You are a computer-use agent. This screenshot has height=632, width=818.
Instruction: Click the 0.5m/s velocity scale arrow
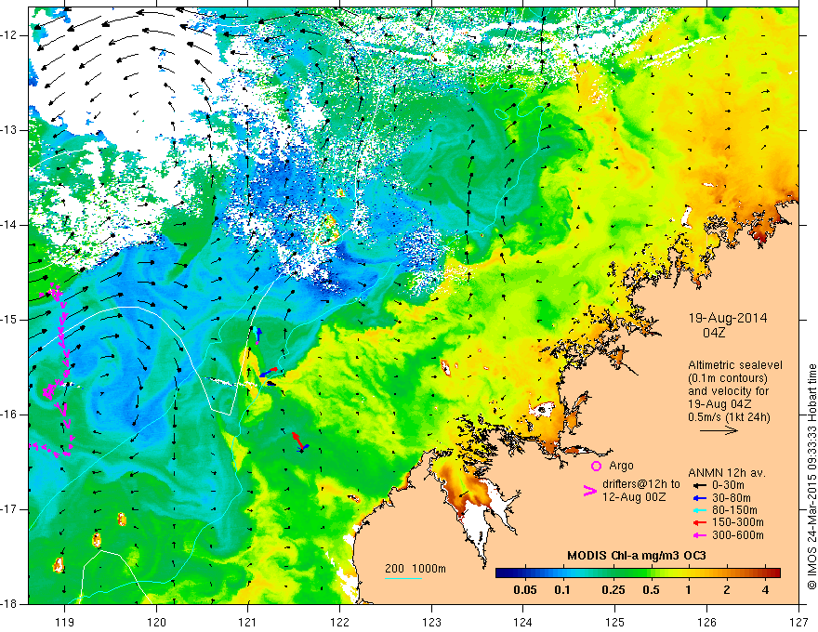tap(719, 430)
